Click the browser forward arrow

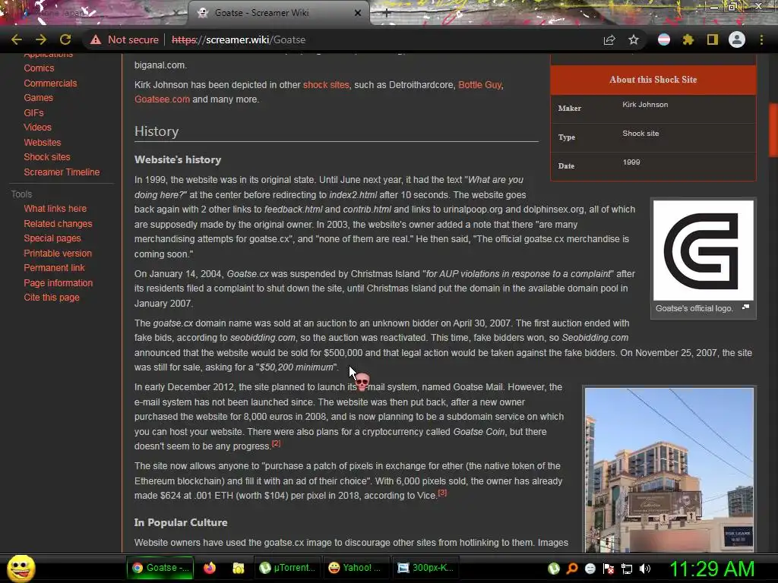tap(41, 39)
